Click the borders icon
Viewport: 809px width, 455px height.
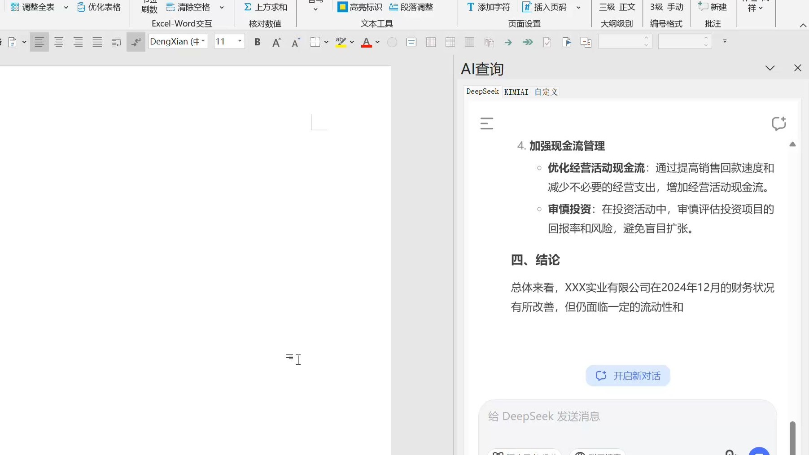[315, 42]
